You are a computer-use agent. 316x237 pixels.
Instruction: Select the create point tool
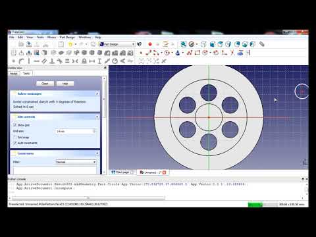(141, 53)
